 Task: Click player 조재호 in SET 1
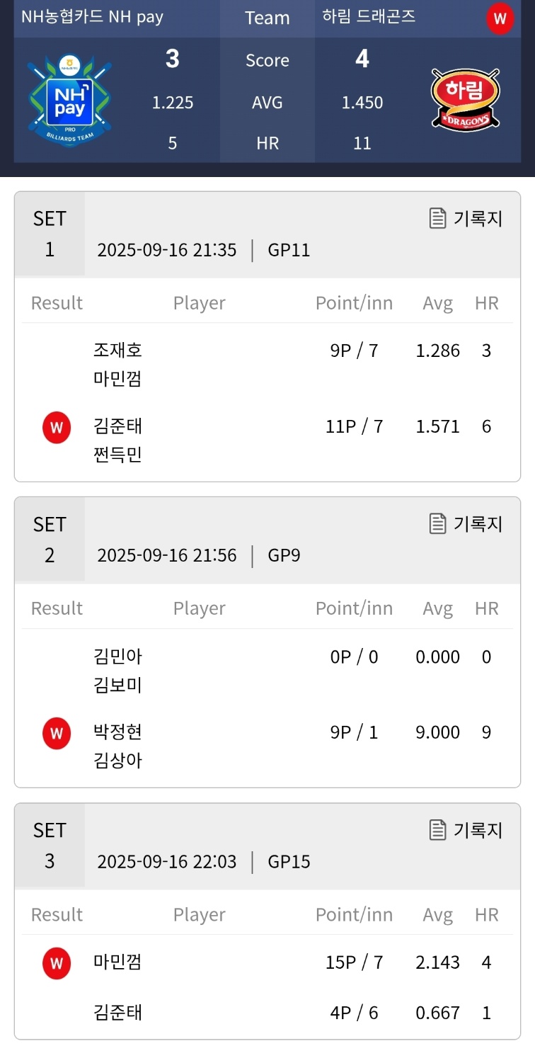pyautogui.click(x=117, y=350)
